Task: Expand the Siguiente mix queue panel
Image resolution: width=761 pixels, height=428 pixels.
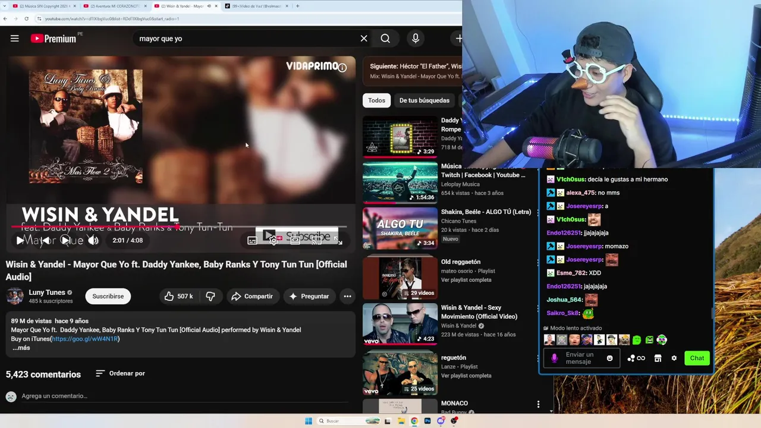Action: pyautogui.click(x=413, y=71)
